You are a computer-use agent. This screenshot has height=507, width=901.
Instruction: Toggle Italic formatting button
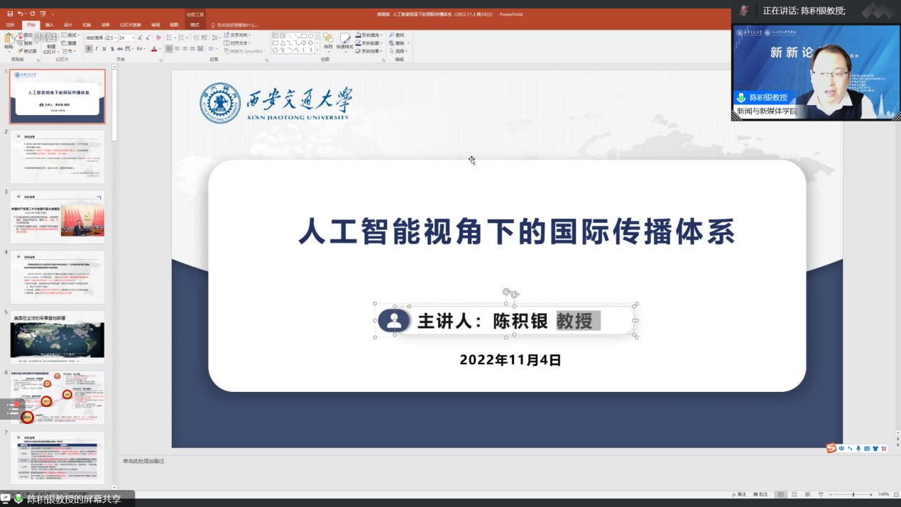(97, 49)
